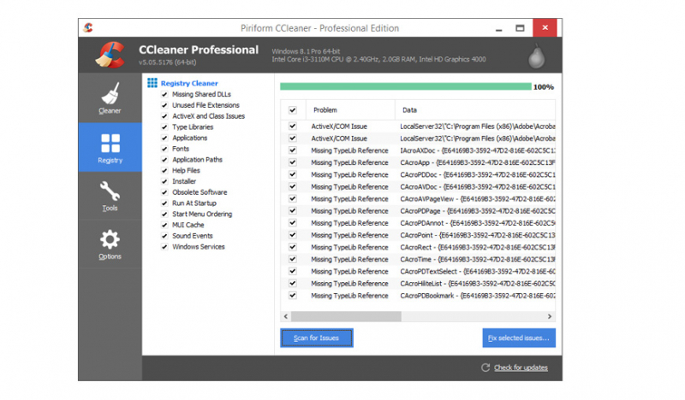Click the CCleaner logo in header
Screen dimensions: 685x400
(x=110, y=55)
